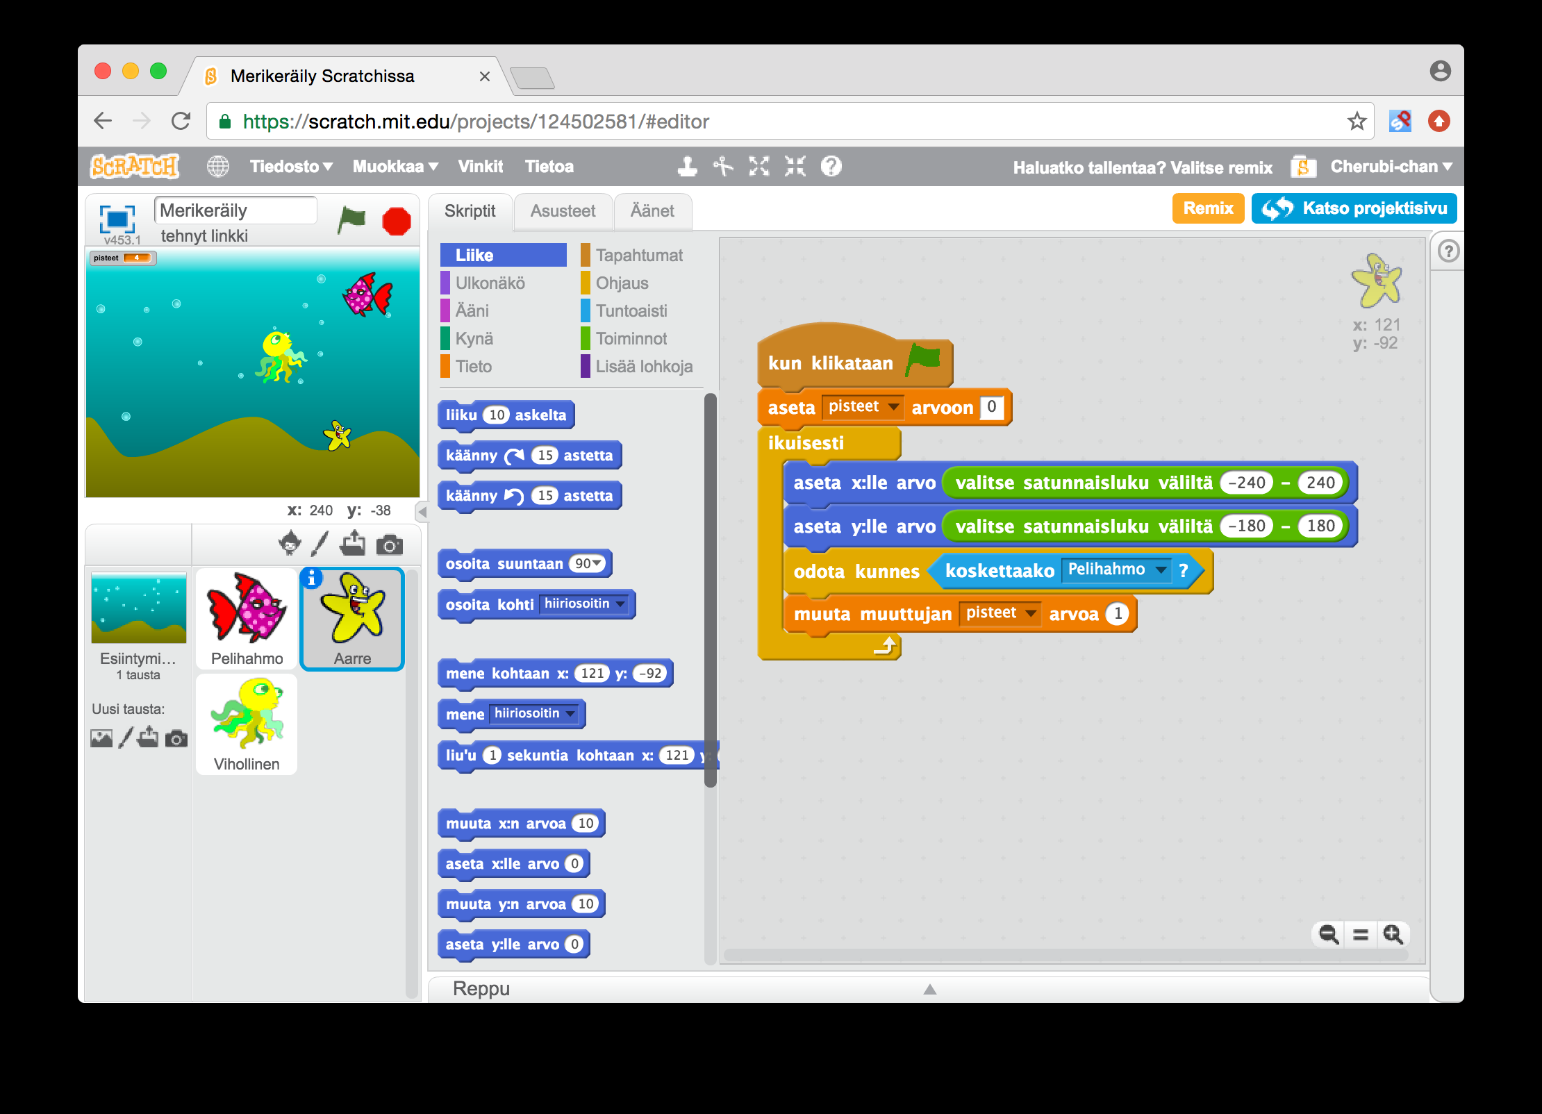Viewport: 1542px width, 1114px height.
Task: Click the Remix button
Action: (1208, 208)
